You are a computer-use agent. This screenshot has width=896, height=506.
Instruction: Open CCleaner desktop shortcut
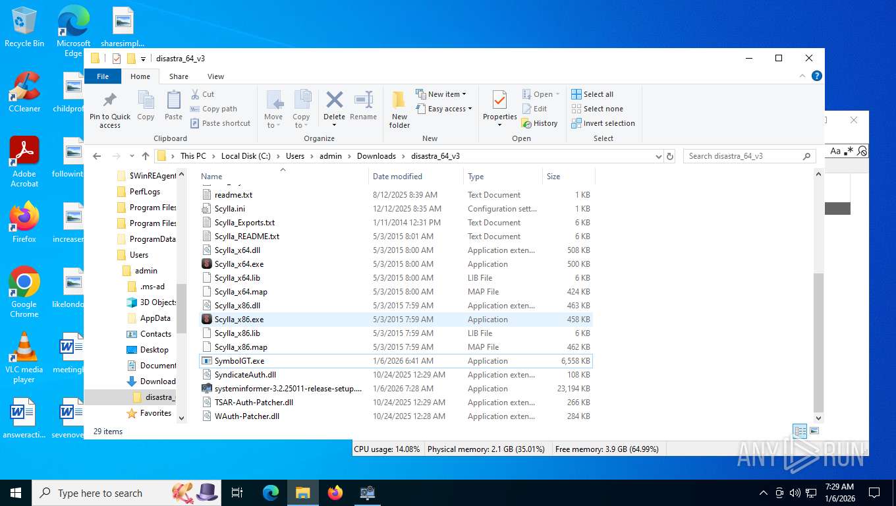coord(24,92)
